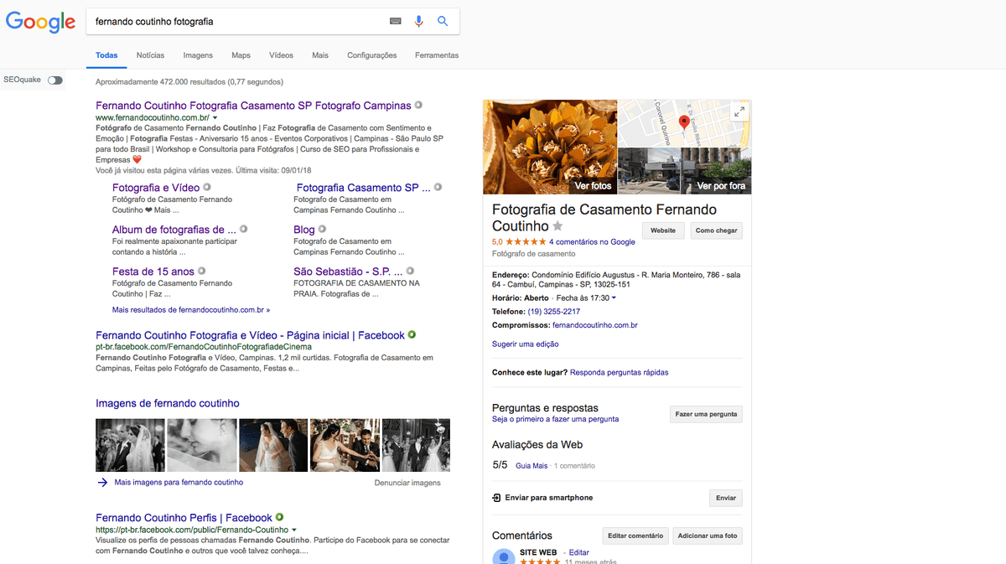Toggle the SEOquake switch
The width and height of the screenshot is (1006, 564).
pos(54,80)
